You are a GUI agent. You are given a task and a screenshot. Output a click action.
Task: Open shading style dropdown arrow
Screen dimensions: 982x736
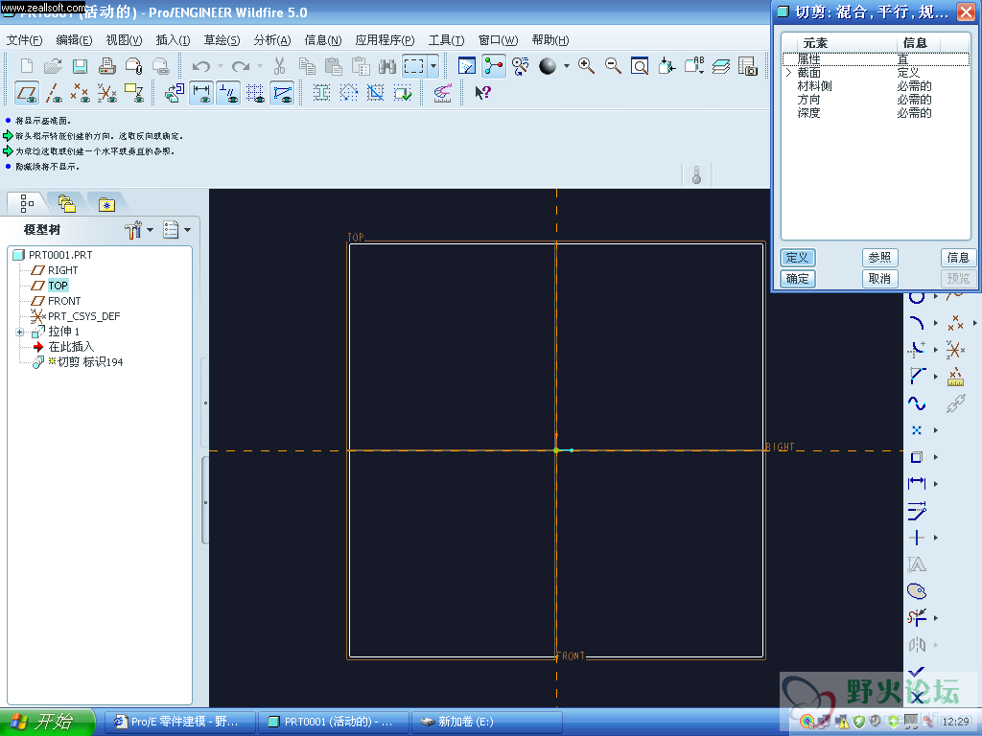(x=566, y=66)
